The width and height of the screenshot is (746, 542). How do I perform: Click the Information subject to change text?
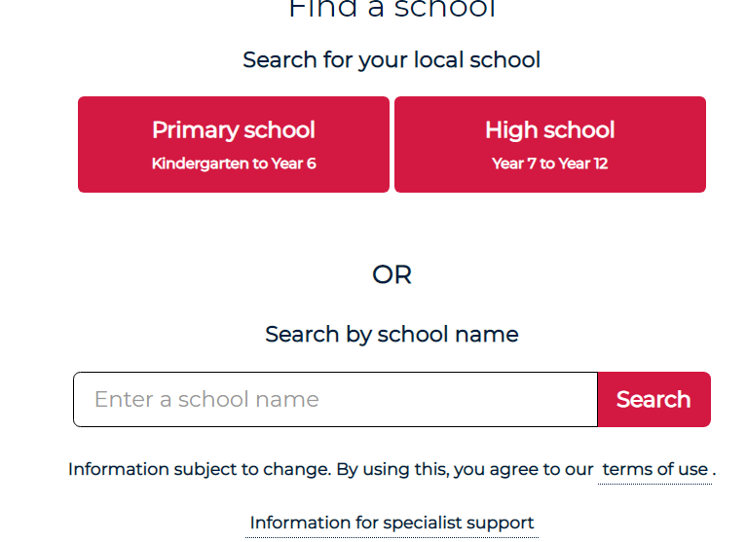[x=200, y=469]
